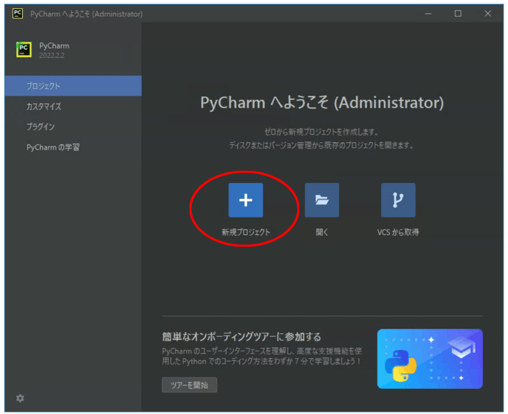This screenshot has height=414, width=508.
Task: Click the New Project plus icon
Action: [x=246, y=200]
